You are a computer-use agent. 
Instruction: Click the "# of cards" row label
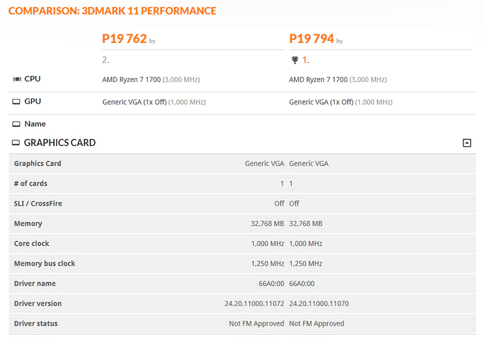click(30, 183)
